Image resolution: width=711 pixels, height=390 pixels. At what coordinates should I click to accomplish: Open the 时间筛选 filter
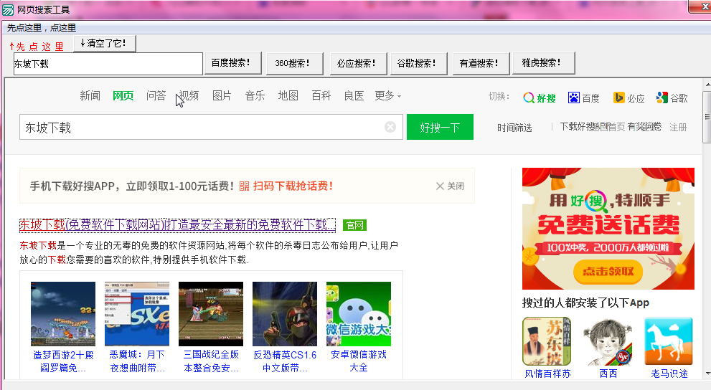coord(514,128)
